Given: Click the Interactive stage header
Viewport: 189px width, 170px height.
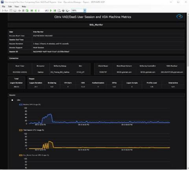Looking at the screenshot, I should (173, 83).
